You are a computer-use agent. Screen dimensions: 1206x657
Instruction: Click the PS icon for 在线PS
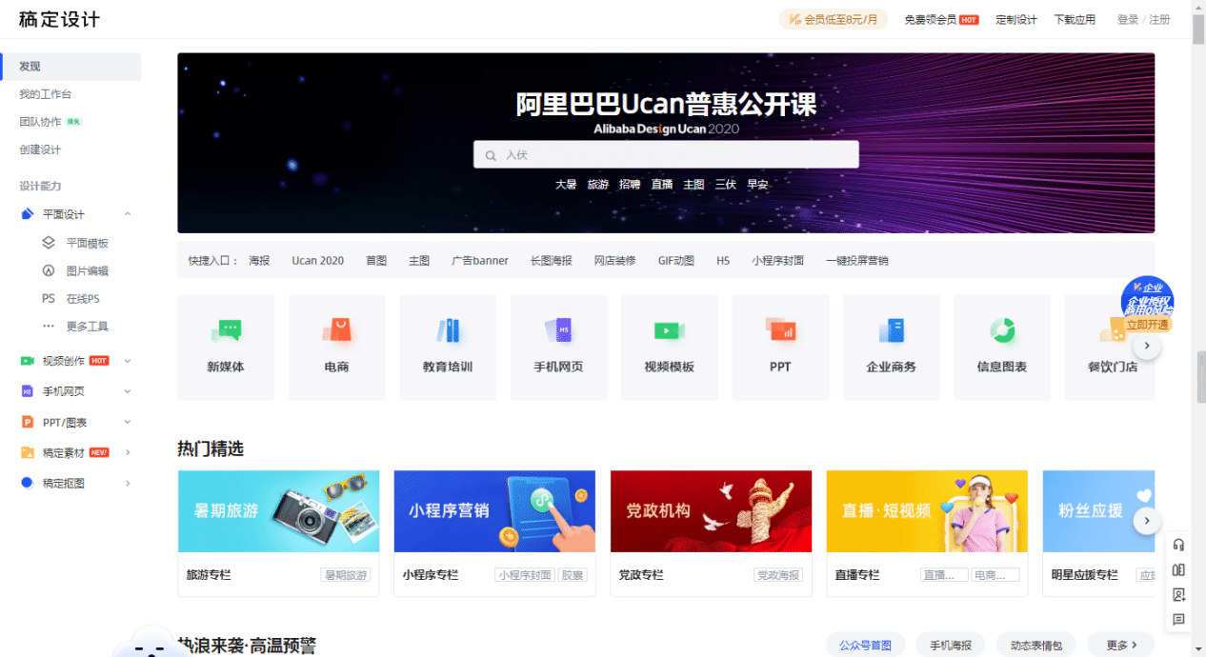coord(49,298)
